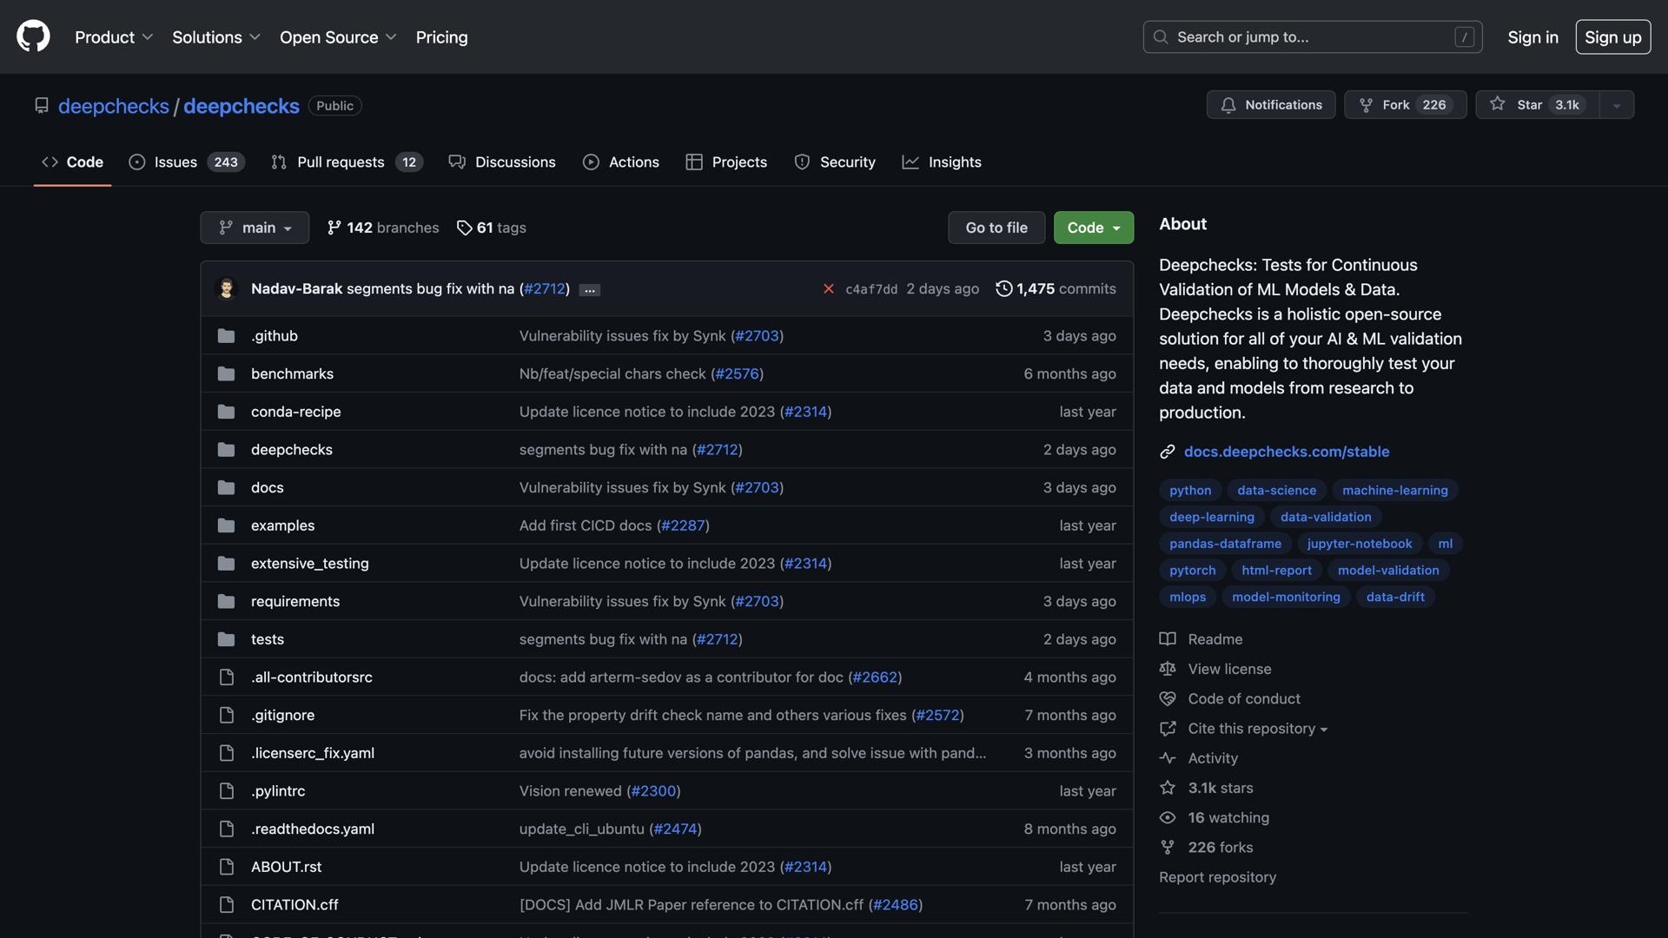The width and height of the screenshot is (1668, 938).
Task: Click the tag icon beside 61 tags
Action: click(464, 228)
